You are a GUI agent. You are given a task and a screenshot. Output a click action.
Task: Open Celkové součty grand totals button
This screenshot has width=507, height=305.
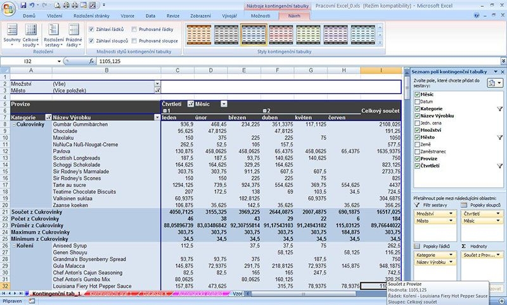[x=30, y=36]
